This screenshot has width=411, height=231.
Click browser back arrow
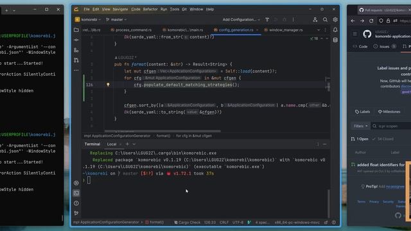pos(353,21)
